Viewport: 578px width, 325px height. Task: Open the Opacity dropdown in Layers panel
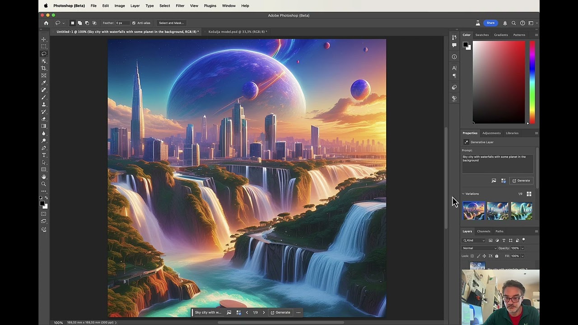(523, 248)
